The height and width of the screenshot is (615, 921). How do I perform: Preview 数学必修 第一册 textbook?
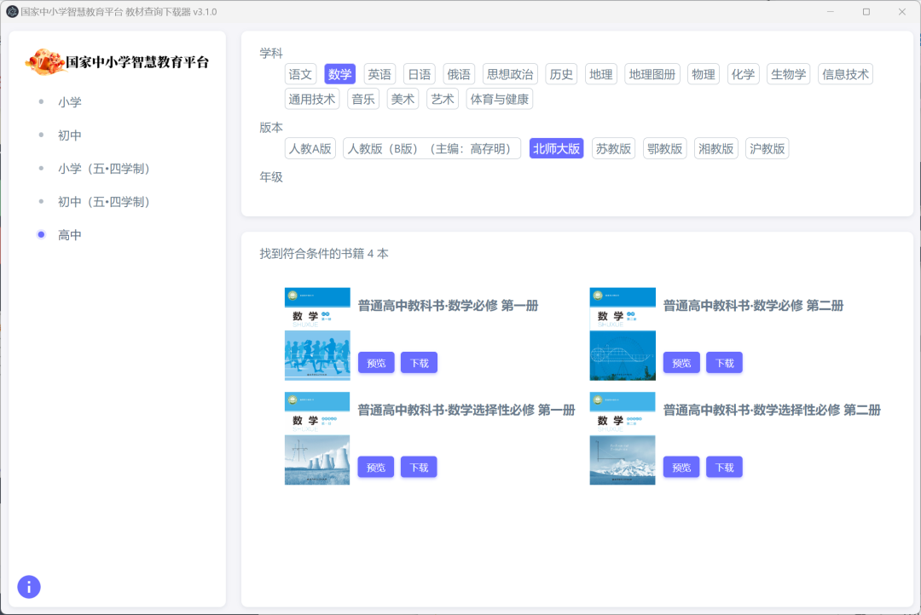[376, 363]
